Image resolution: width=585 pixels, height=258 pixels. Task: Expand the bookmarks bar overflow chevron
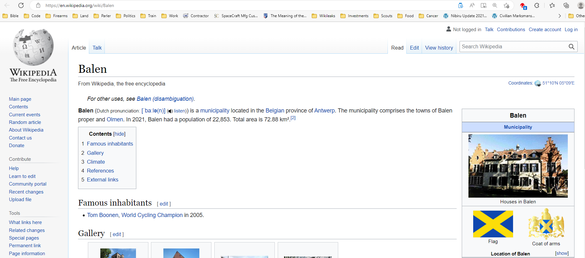(x=560, y=16)
